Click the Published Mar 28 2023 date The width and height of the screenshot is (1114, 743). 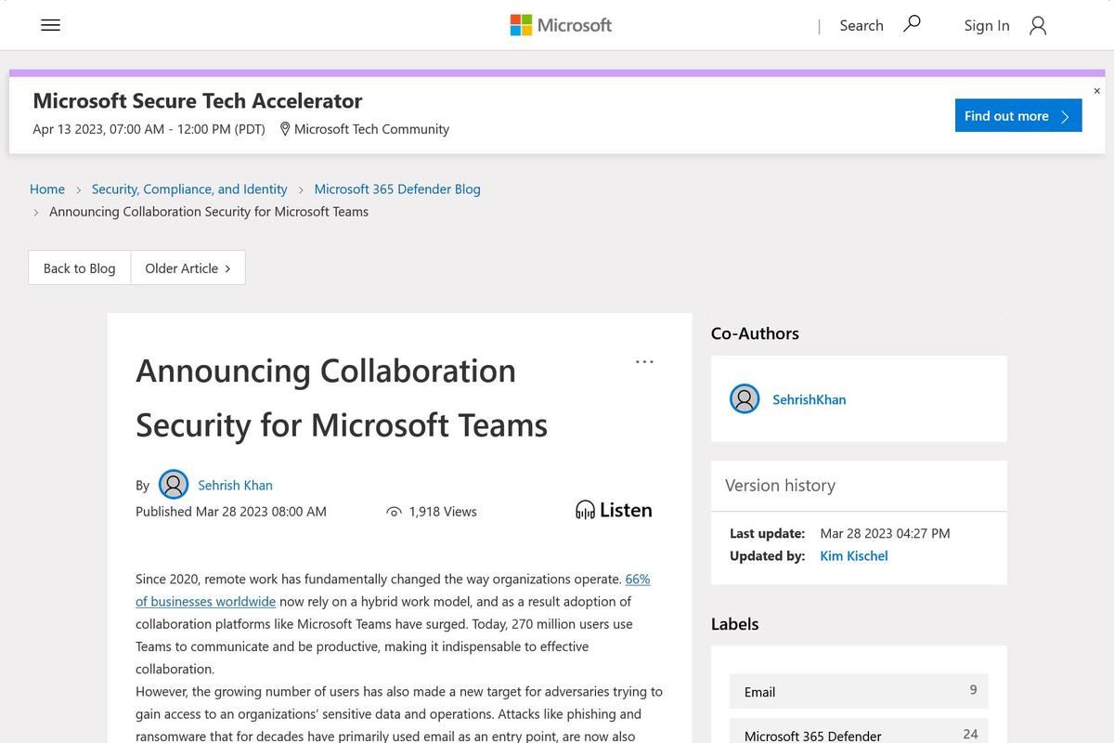(x=231, y=512)
